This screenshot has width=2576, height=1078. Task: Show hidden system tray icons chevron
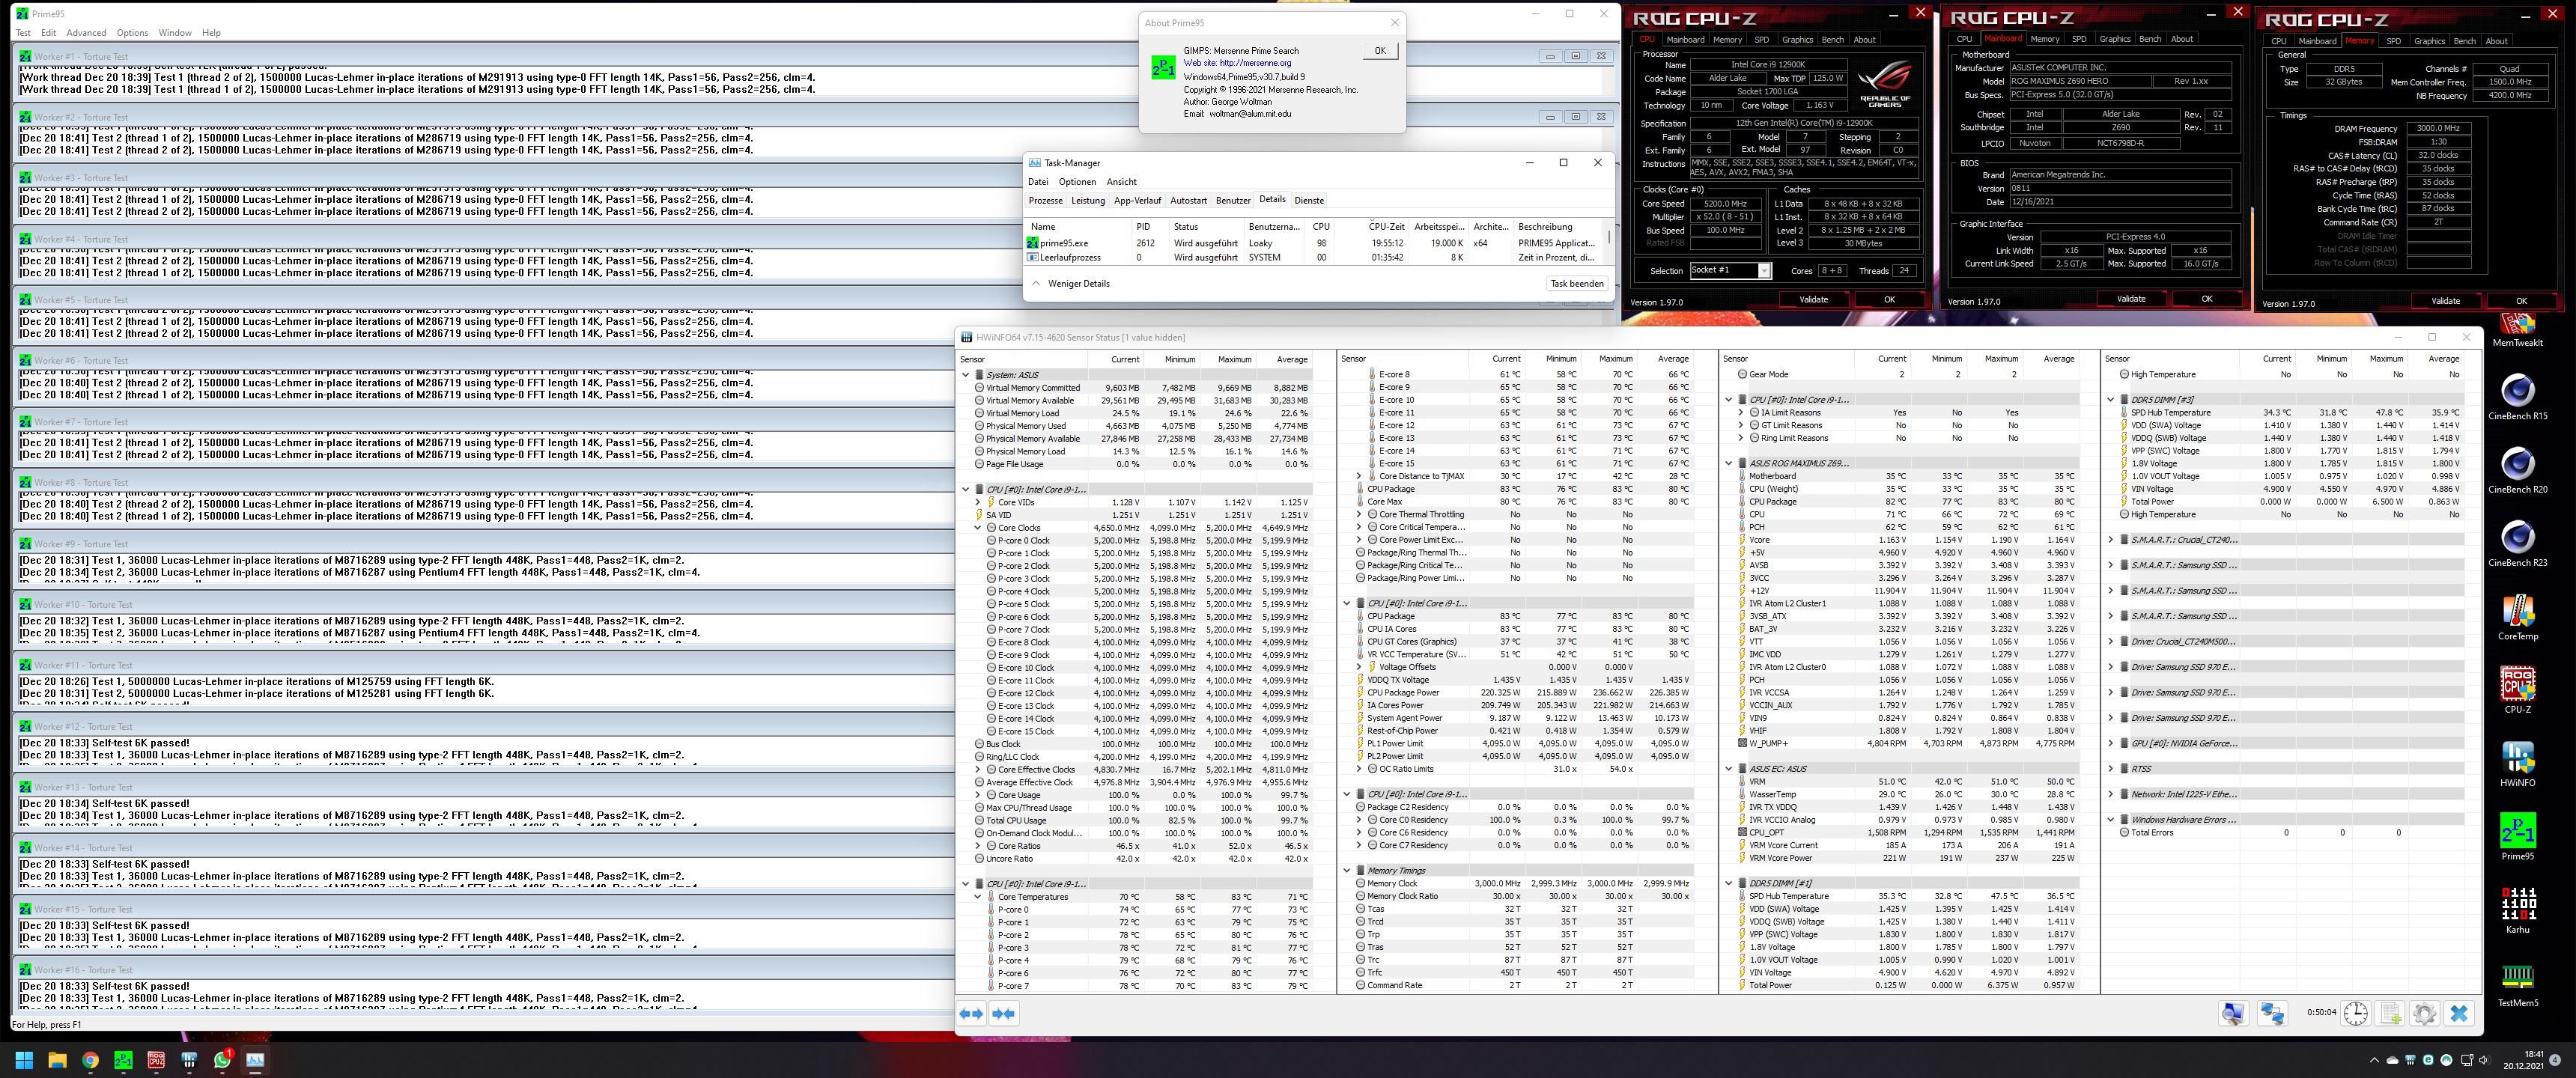[x=2374, y=1060]
